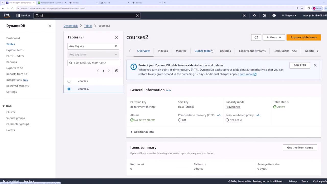Open PartiQL editor from sidebar
327x184 pixels.
point(15,56)
